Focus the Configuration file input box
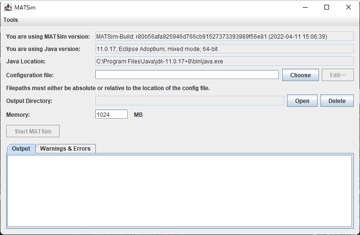This screenshot has height=235, width=360. click(187, 75)
